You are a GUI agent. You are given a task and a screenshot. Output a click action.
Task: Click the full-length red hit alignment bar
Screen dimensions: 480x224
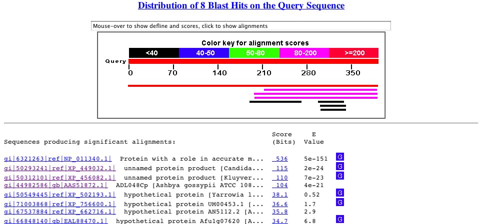252,86
